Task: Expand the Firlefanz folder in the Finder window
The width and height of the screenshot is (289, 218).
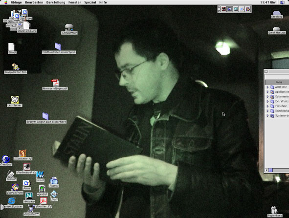Action: [267, 106]
